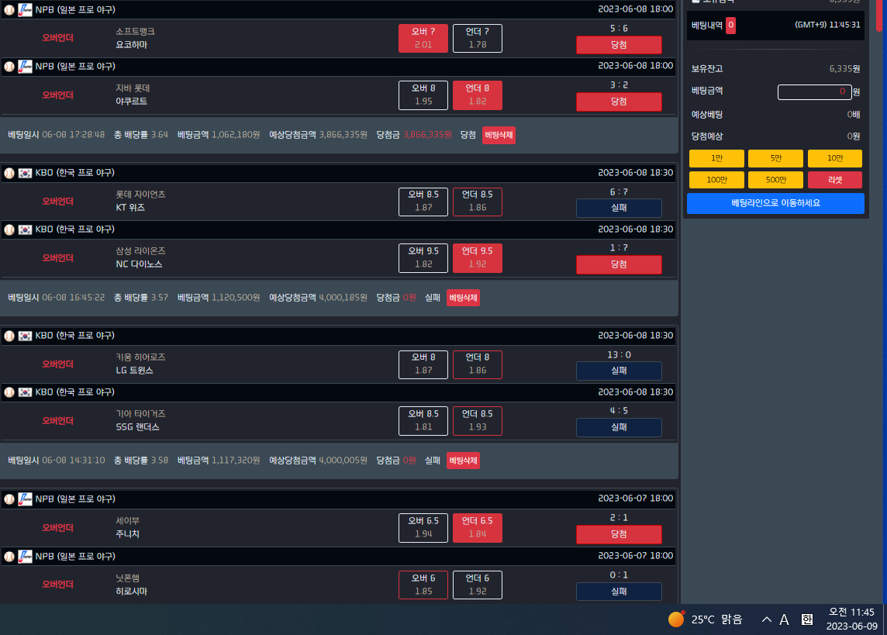Delete the bet placed at 06-08 14:31:10
Image resolution: width=887 pixels, height=635 pixels.
(x=464, y=461)
